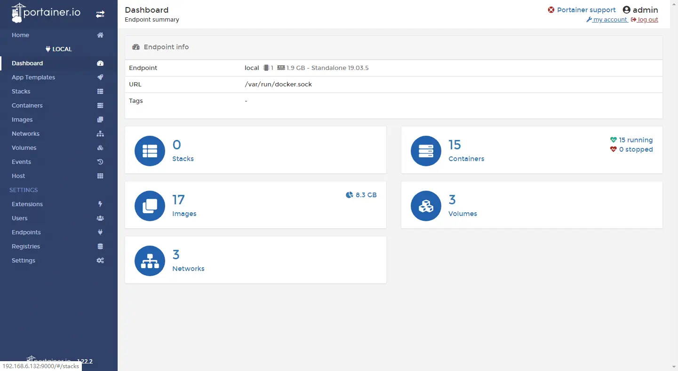The height and width of the screenshot is (371, 678).
Task: Open Events in the sidebar
Action: [x=59, y=162]
